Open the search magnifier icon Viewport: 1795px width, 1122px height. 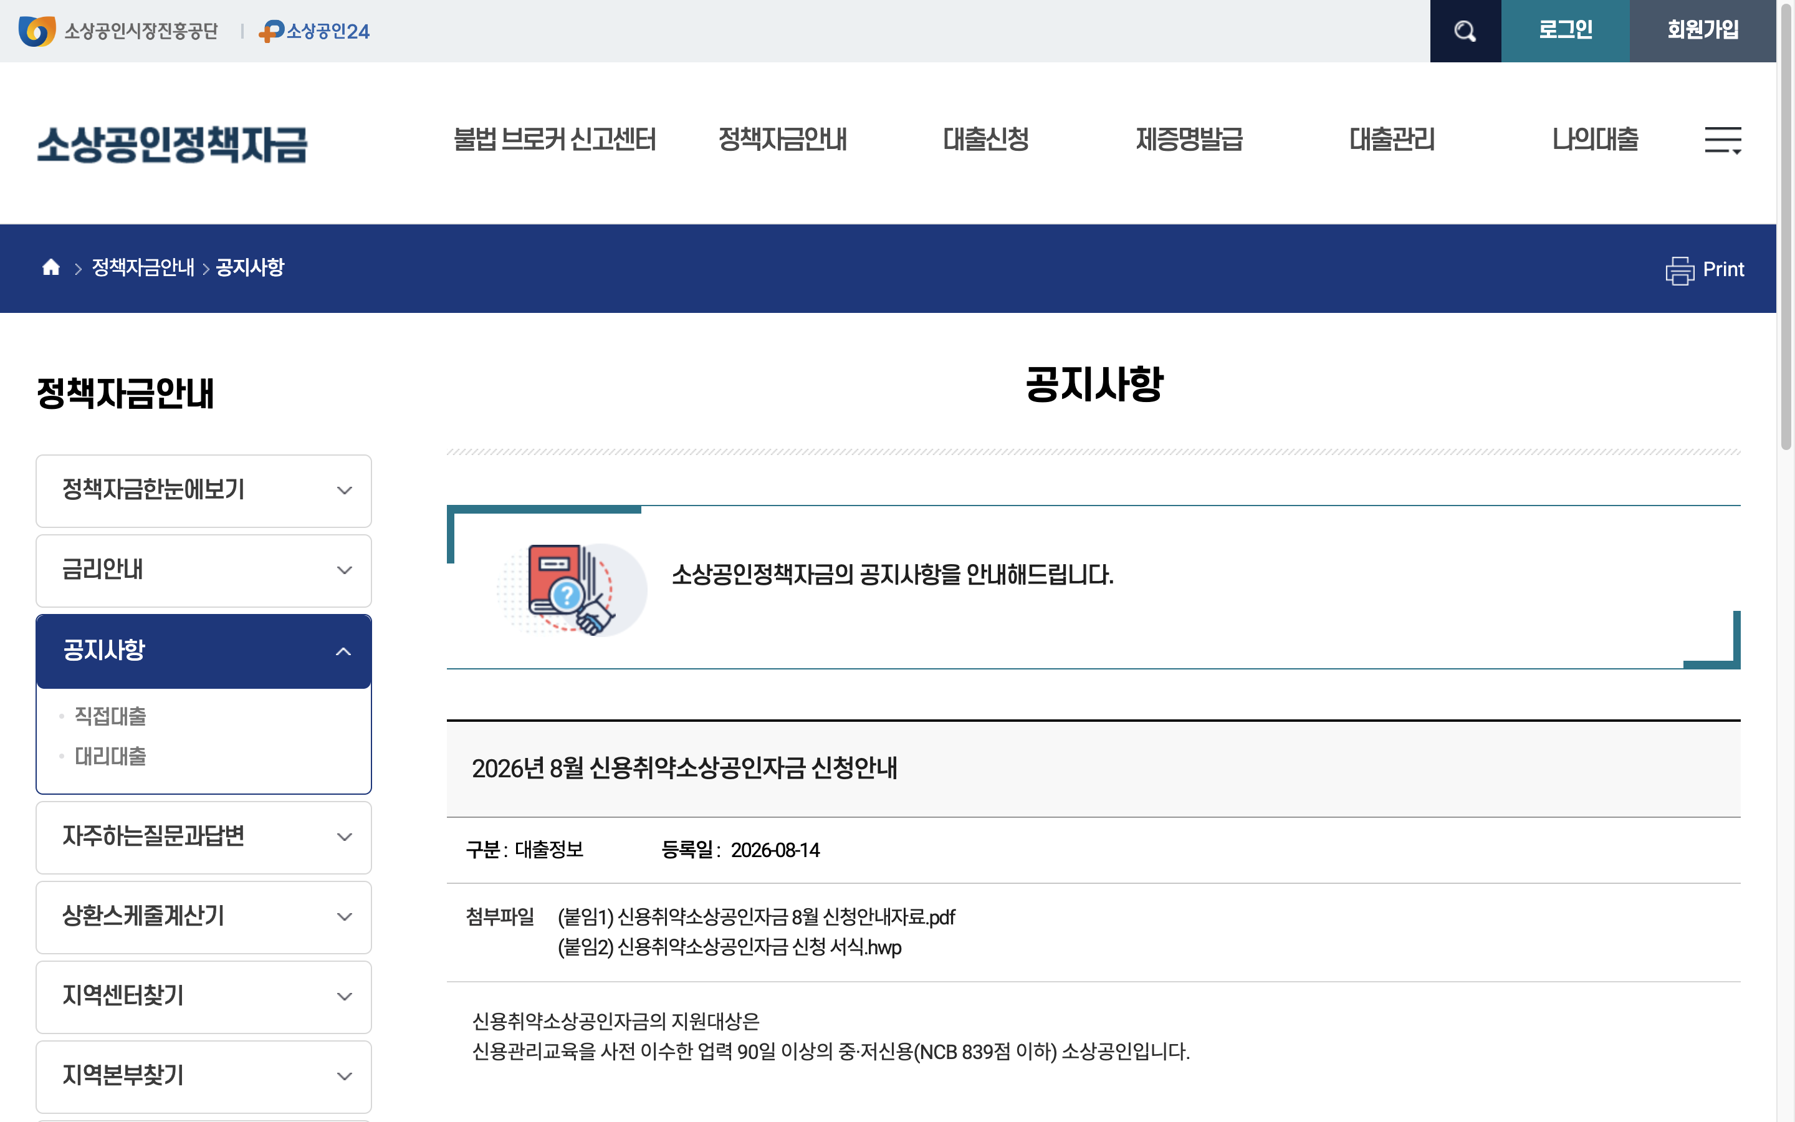pos(1465,31)
